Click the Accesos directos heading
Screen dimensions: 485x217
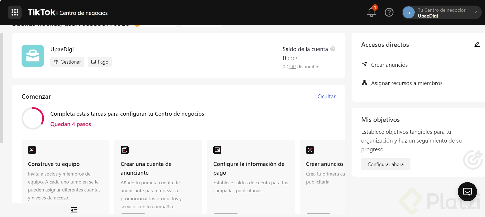click(x=385, y=45)
